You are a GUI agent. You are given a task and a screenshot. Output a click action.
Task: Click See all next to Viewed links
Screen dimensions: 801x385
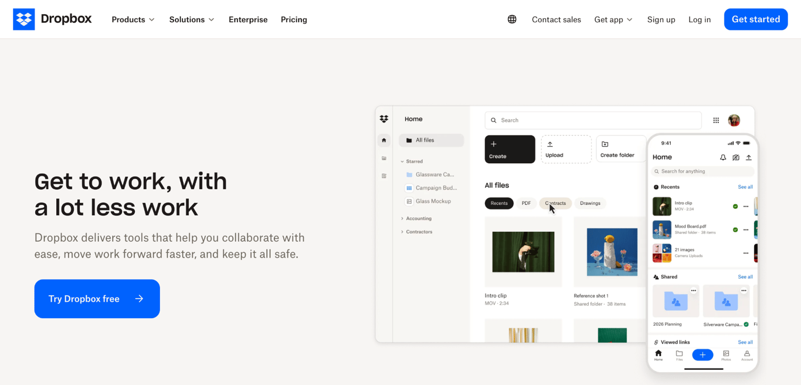point(745,342)
